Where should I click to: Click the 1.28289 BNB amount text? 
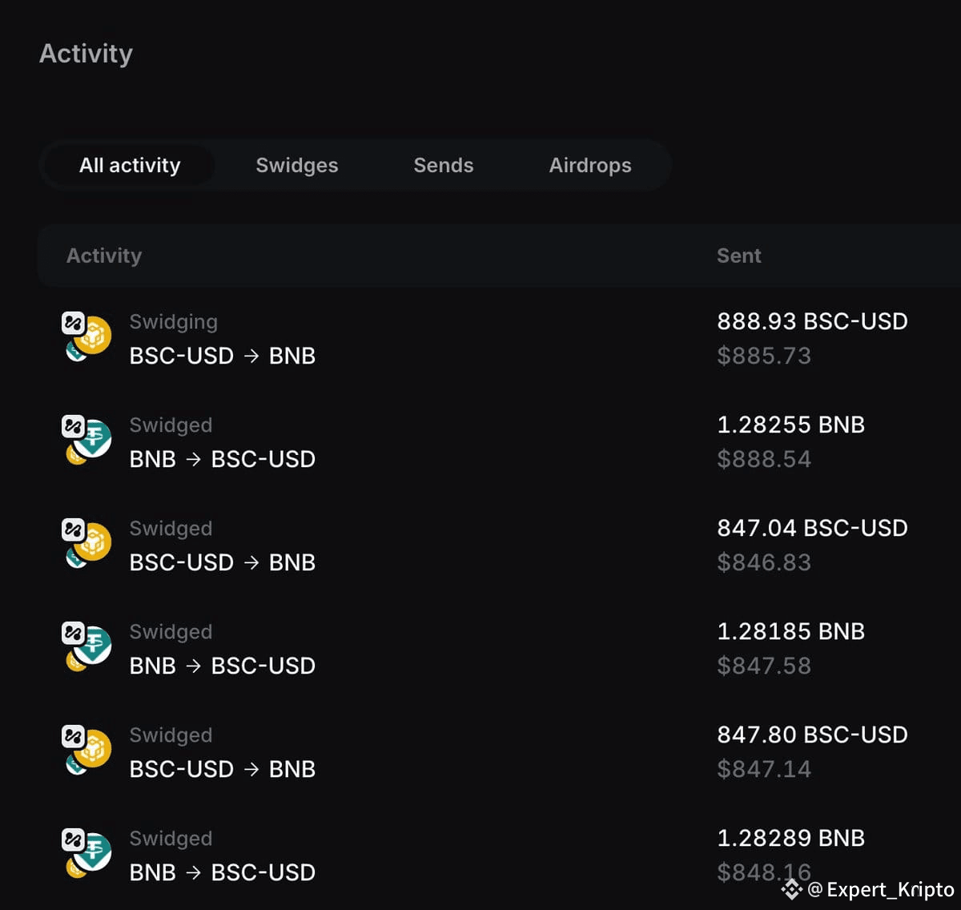click(x=791, y=838)
